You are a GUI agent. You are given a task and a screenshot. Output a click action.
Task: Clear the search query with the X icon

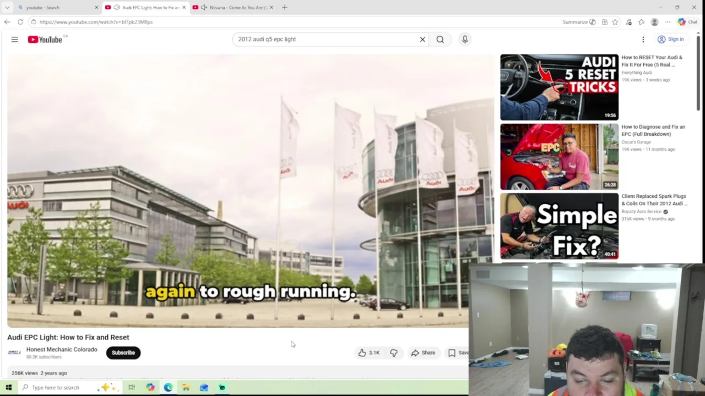(422, 39)
